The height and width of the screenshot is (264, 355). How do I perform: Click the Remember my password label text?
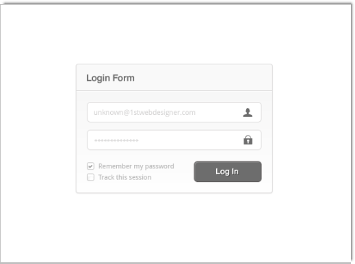136,166
